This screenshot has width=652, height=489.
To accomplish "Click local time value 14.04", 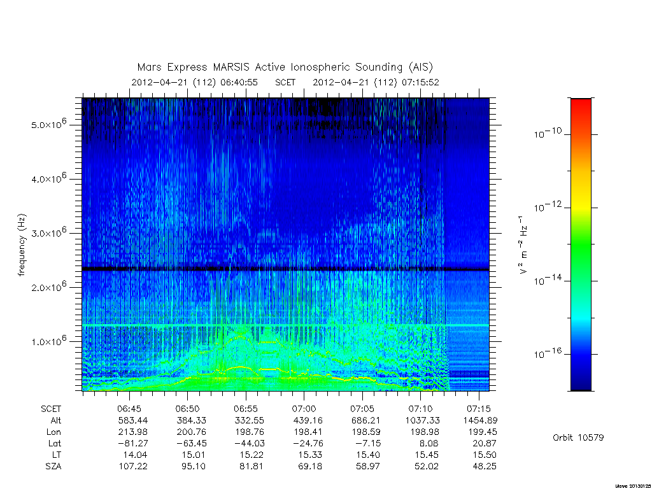I will 135,455.
